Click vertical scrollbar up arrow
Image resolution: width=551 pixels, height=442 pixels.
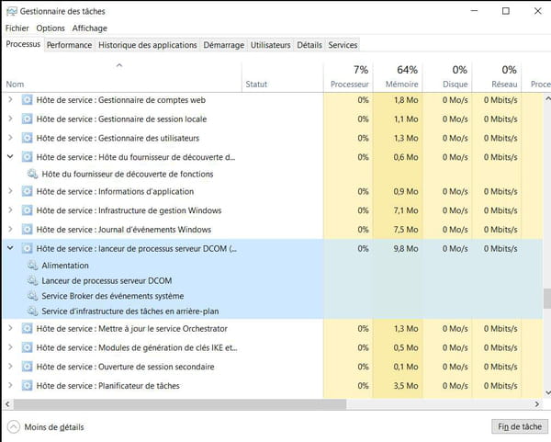click(547, 97)
